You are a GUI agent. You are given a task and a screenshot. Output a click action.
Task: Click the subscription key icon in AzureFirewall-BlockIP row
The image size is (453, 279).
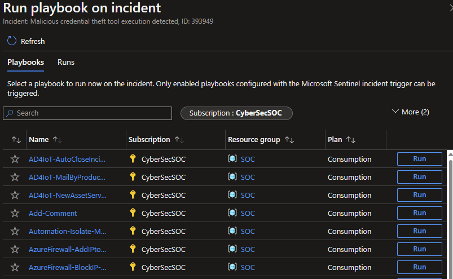click(133, 267)
